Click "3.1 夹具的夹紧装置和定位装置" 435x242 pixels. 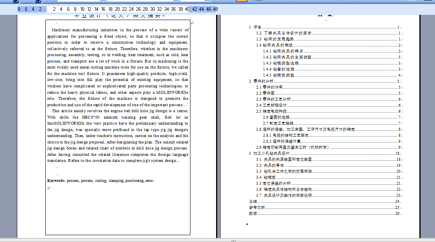pos(328,159)
